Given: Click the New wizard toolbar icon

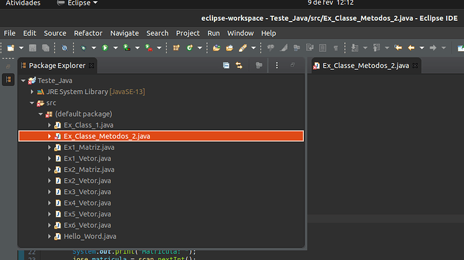Looking at the screenshot, I should tap(11, 48).
